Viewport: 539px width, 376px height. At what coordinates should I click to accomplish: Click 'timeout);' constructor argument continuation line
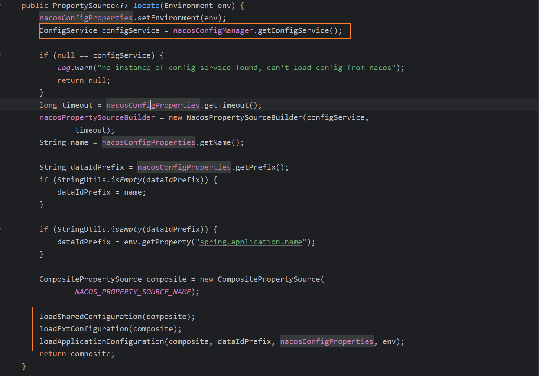95,130
